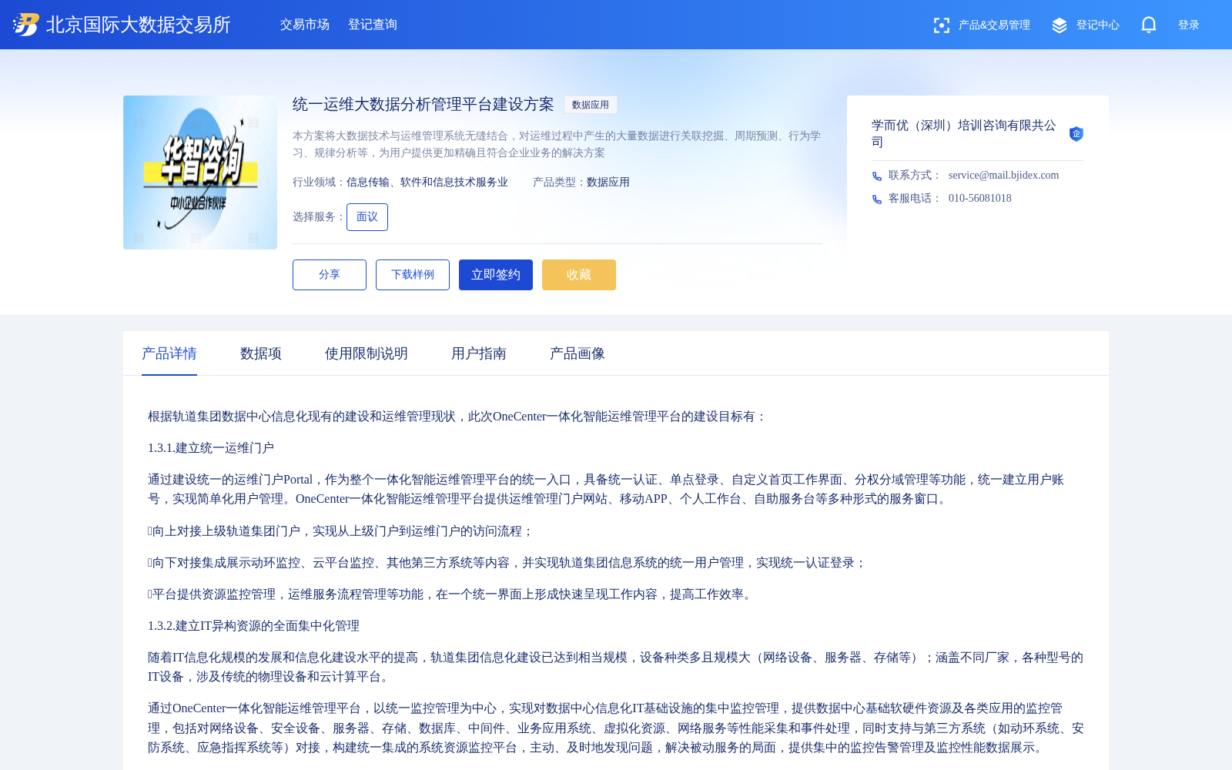
Task: Switch to the 用户指南 tab
Action: pyautogui.click(x=479, y=353)
